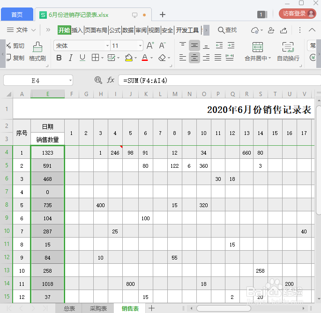Click the Cut (剪切) scissors icon
Viewport: 321px width, 313px height.
click(x=8, y=45)
